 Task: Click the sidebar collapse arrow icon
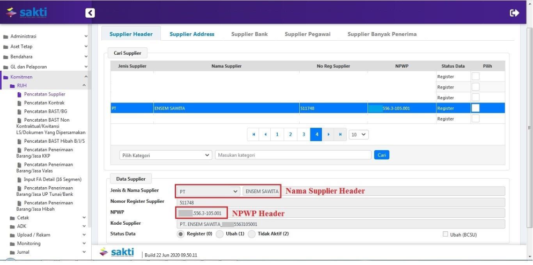(90, 13)
